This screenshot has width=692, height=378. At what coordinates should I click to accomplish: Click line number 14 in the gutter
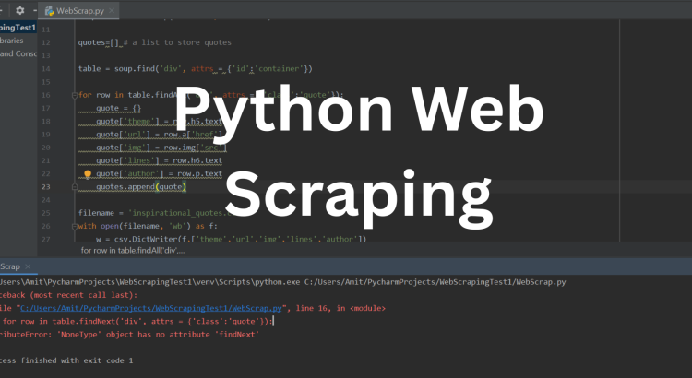[x=46, y=69]
